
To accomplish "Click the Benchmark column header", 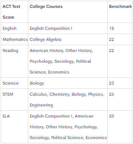I will 120,6.
